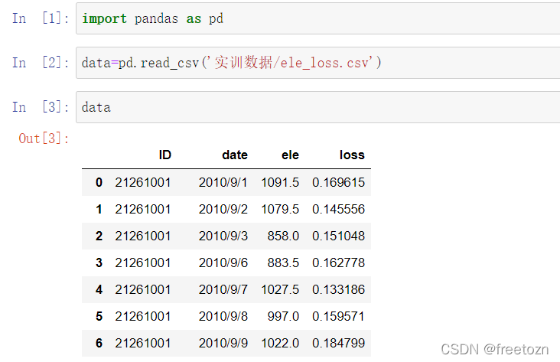Screen dimensions: 560x362
Task: Click row index 3 in the table
Action: coord(99,263)
